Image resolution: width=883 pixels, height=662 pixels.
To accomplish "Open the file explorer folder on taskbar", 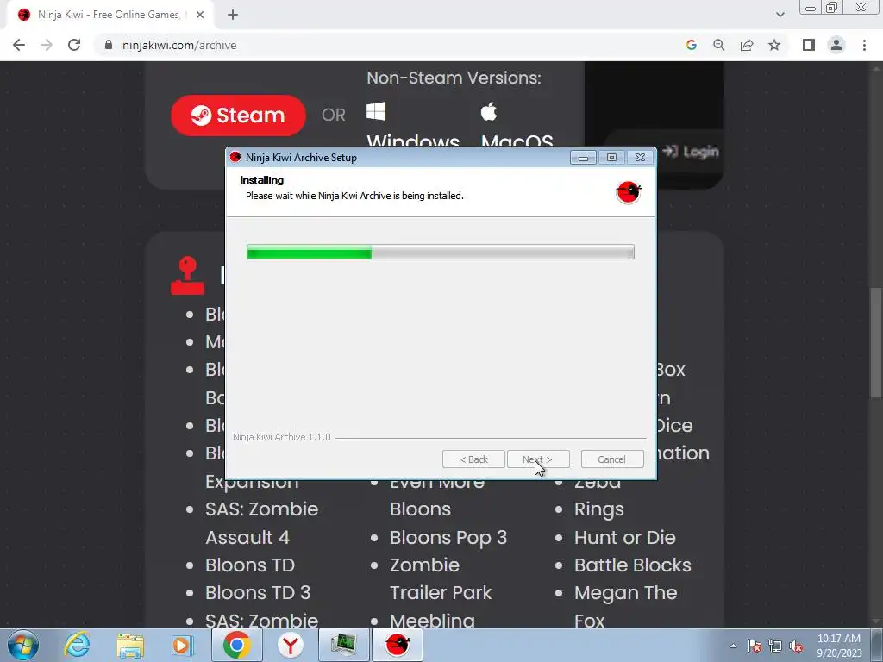I will click(130, 646).
